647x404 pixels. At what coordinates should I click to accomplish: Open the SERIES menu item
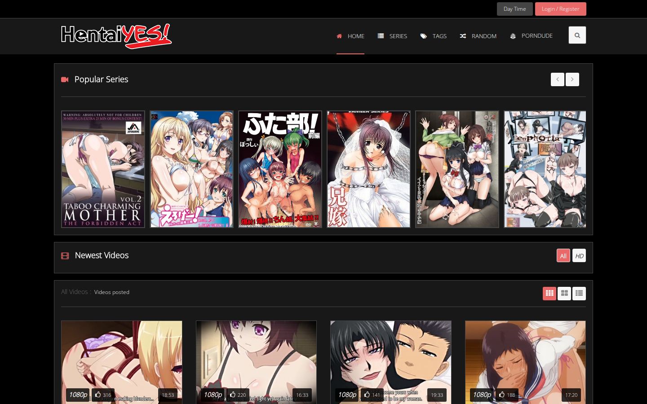click(392, 36)
